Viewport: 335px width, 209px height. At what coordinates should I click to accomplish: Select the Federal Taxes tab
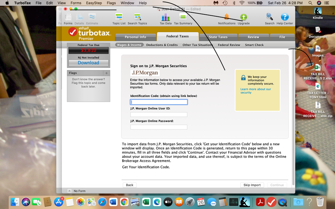(x=178, y=37)
